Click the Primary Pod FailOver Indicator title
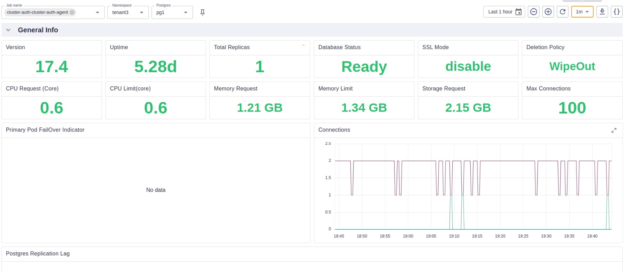This screenshot has width=625, height=273. 45,130
